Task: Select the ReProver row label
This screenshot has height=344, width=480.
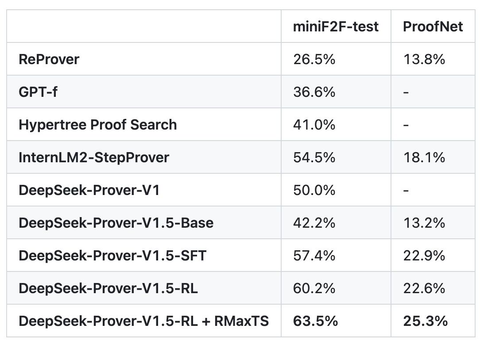Action: pos(49,59)
